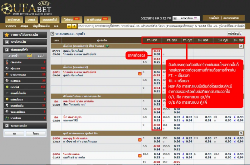Select ฟุตบอล in sports list
The height and width of the screenshot is (165, 250).
(x=25, y=68)
